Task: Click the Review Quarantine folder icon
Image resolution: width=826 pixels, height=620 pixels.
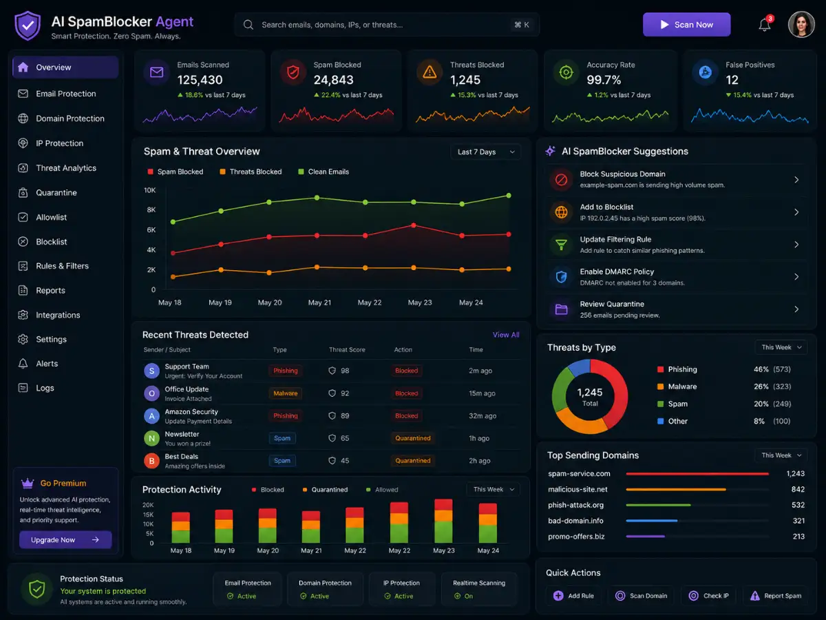Action: (561, 309)
